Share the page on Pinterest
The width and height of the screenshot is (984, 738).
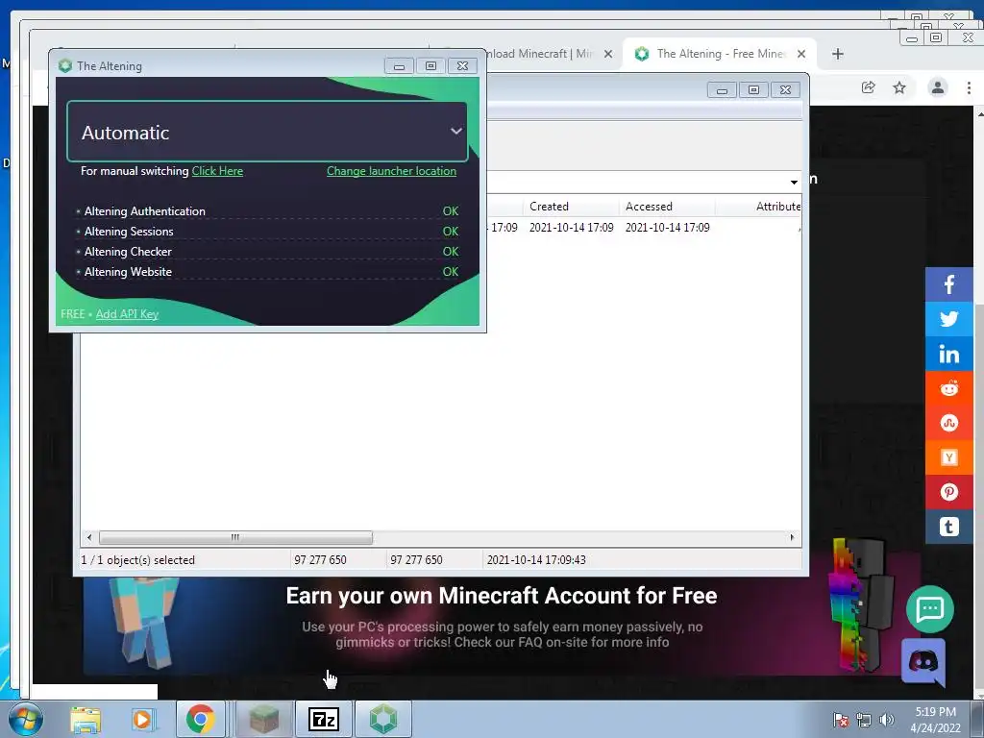click(948, 492)
